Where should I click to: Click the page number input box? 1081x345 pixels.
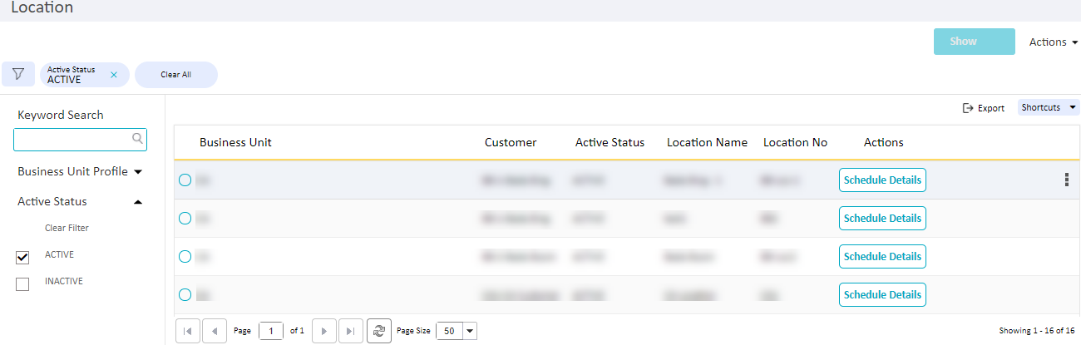click(x=271, y=330)
